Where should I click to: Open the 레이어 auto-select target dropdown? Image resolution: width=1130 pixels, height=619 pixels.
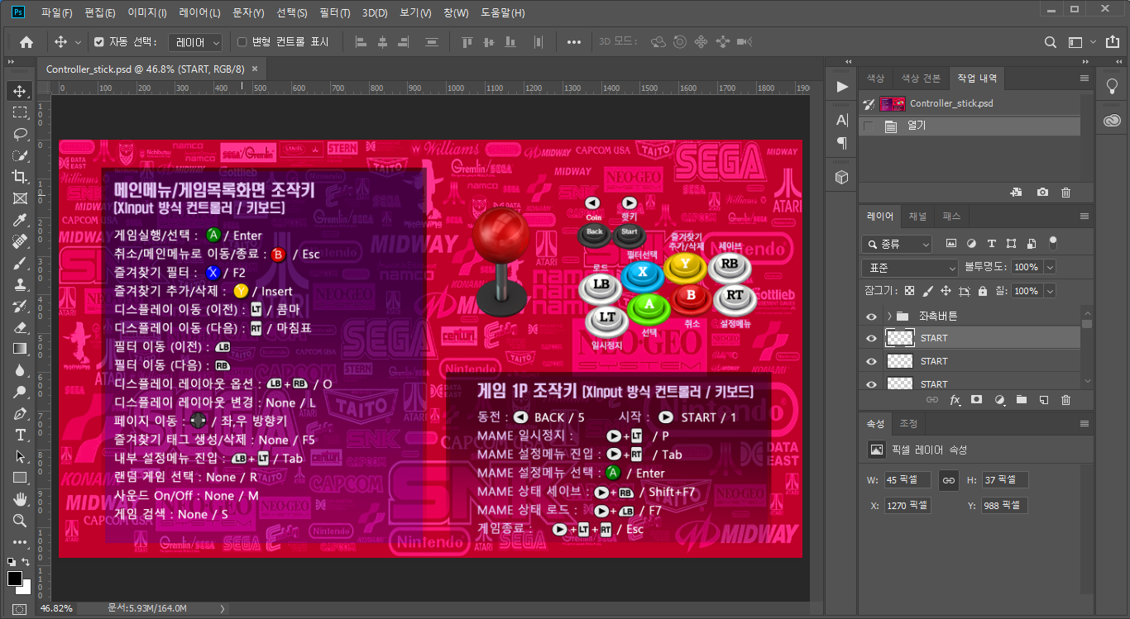[x=196, y=42]
